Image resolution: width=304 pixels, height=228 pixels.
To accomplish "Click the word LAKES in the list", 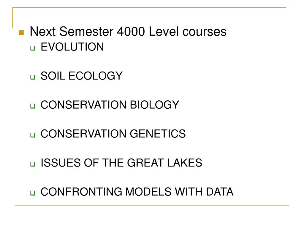I will click(184, 163).
